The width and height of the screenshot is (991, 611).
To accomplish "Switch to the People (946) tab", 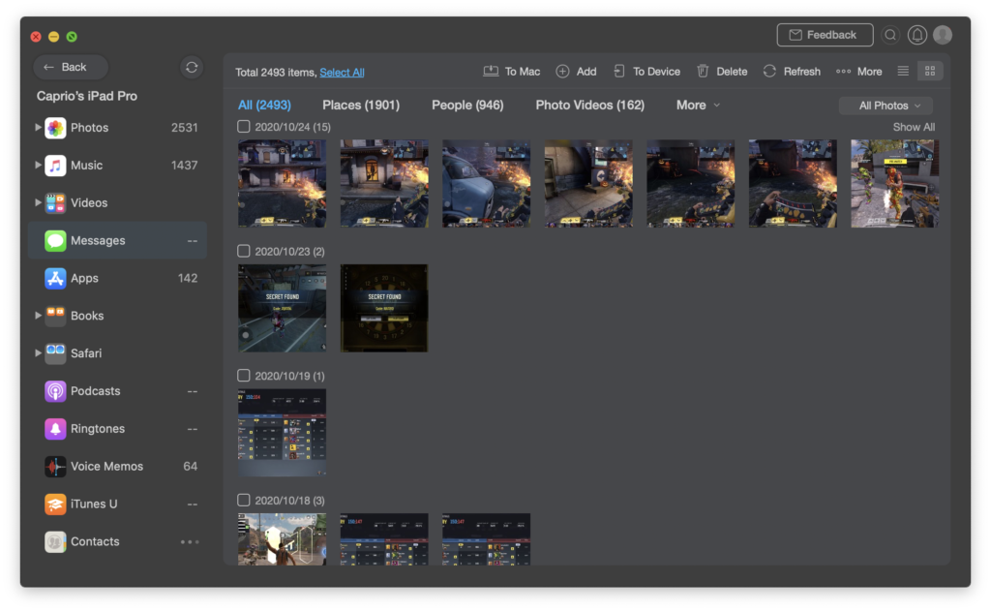I will point(467,105).
